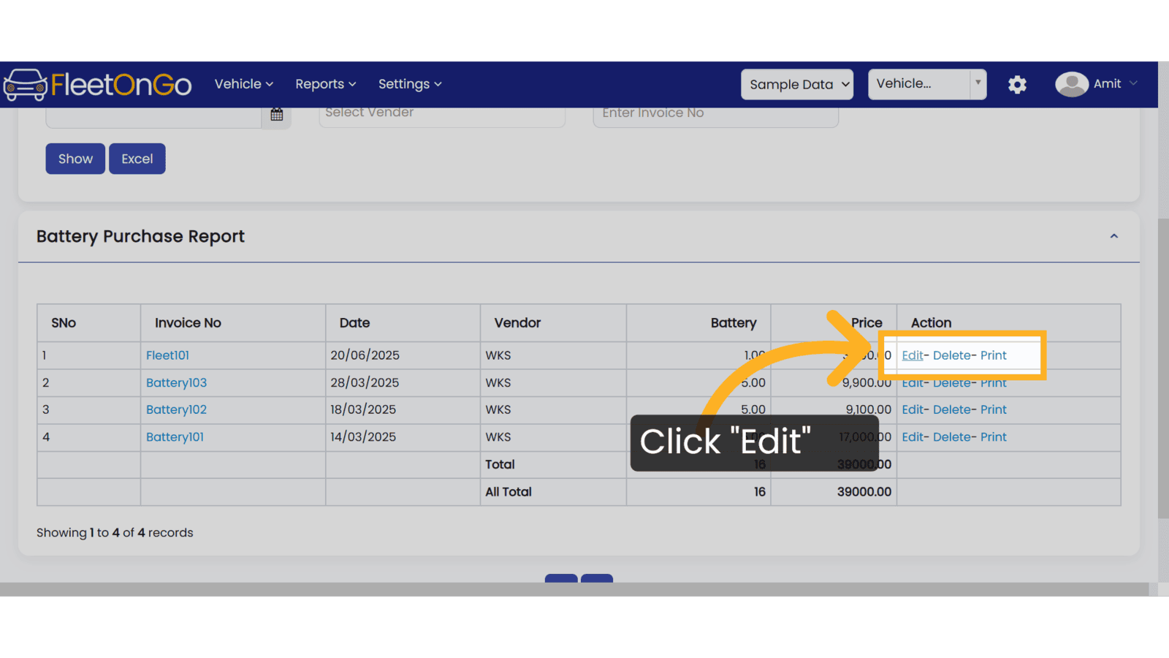Click the horizontal scrollbar at bottom

pyautogui.click(x=574, y=589)
